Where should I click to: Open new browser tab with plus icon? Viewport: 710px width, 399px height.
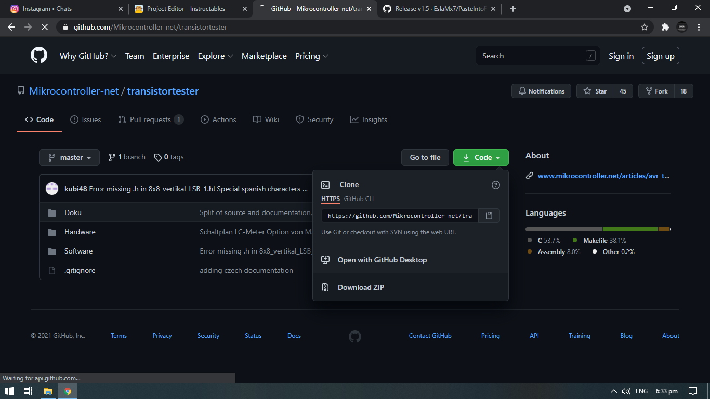tap(513, 9)
